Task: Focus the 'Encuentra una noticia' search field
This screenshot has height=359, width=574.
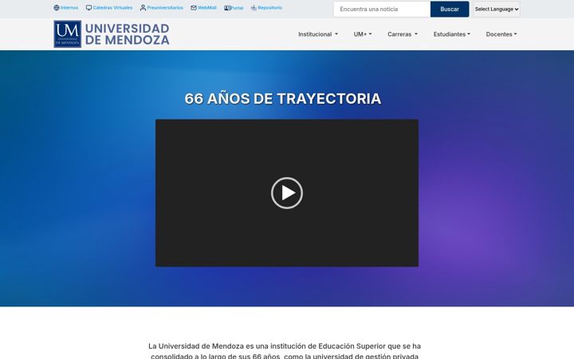Action: pyautogui.click(x=382, y=9)
